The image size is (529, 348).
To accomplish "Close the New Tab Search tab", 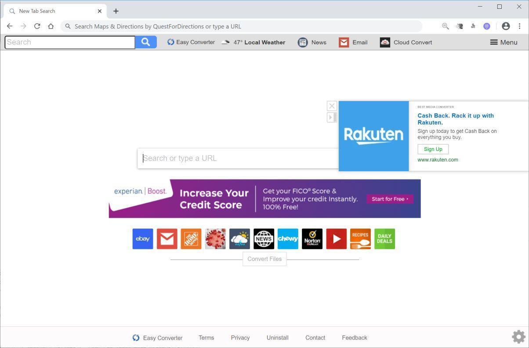I will [100, 11].
